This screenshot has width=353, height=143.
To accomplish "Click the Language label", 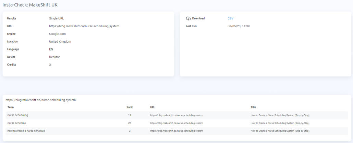I will pyautogui.click(x=13, y=49).
